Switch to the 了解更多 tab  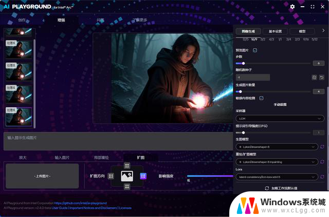tap(140, 20)
